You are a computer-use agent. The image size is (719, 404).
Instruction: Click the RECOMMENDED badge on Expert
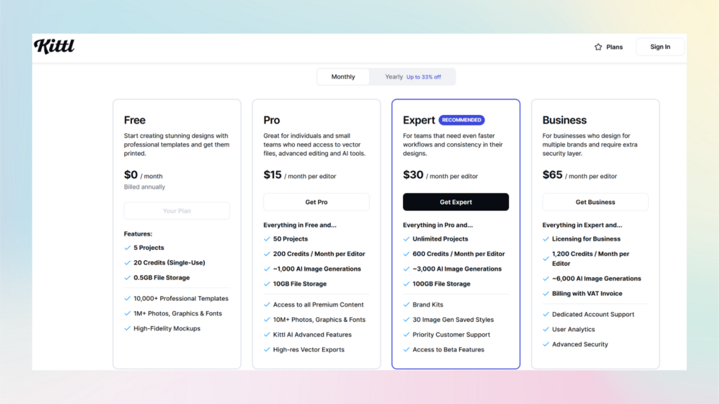click(462, 120)
